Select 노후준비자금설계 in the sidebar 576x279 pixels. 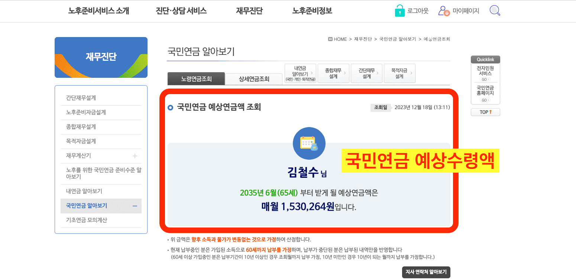click(x=101, y=112)
